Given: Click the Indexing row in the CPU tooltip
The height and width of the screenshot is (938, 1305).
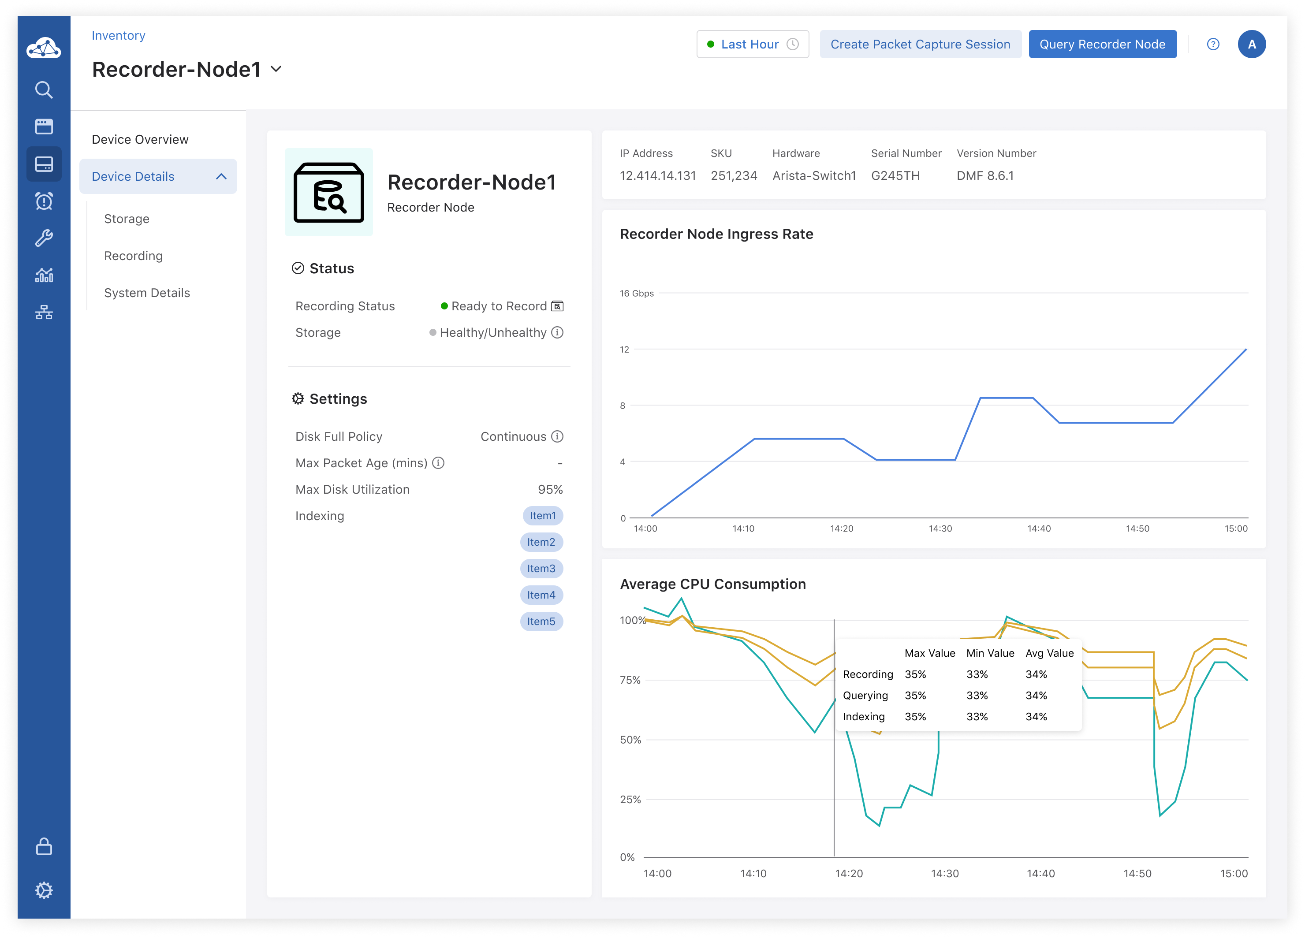Looking at the screenshot, I should pos(958,717).
